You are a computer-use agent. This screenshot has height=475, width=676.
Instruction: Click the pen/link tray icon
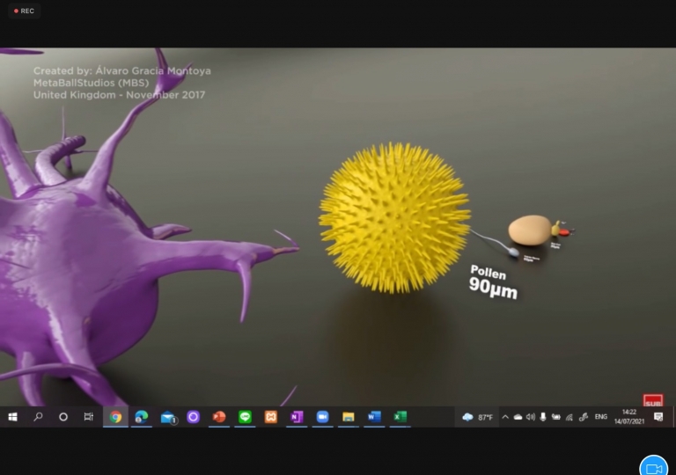[584, 417]
